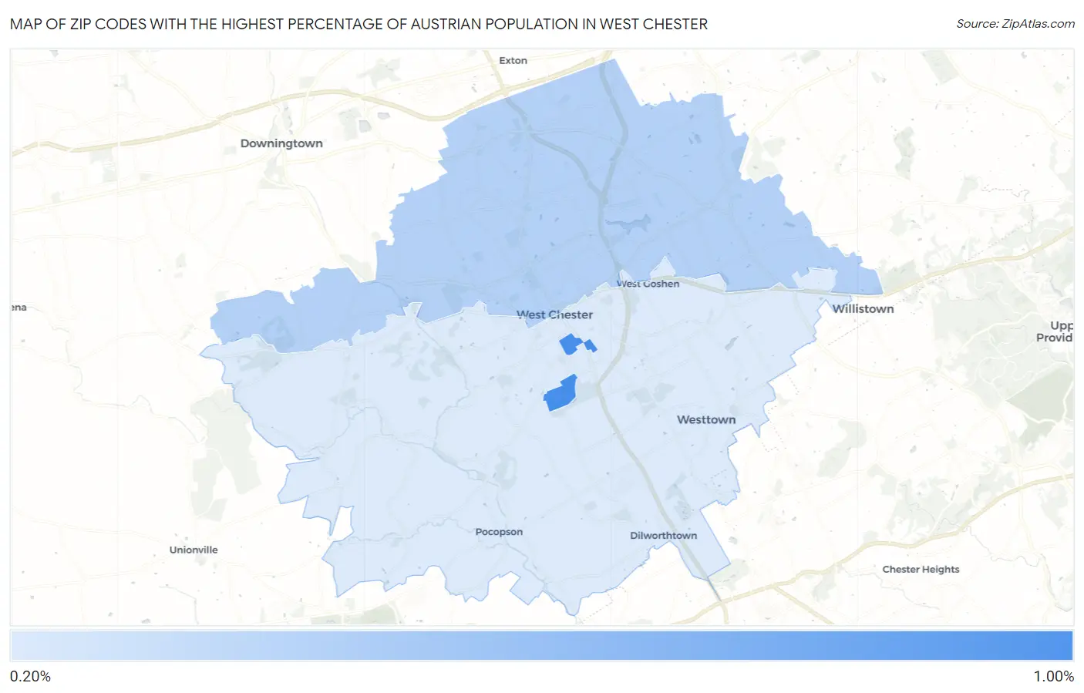Click the percentage gradient legend bar
This screenshot has height=693, width=1084.
[x=541, y=646]
